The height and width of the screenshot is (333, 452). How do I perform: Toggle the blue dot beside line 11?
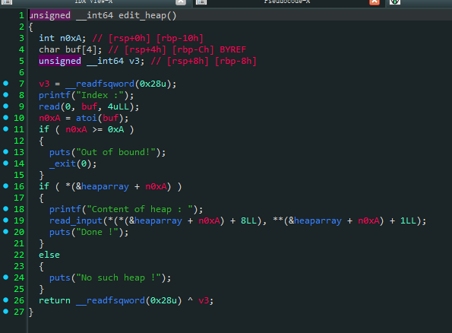click(x=6, y=129)
